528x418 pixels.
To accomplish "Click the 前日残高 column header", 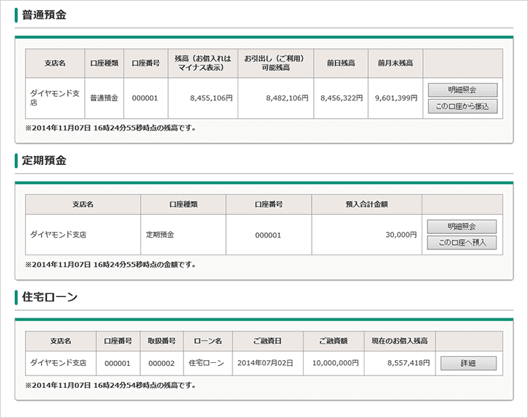I will (x=341, y=63).
